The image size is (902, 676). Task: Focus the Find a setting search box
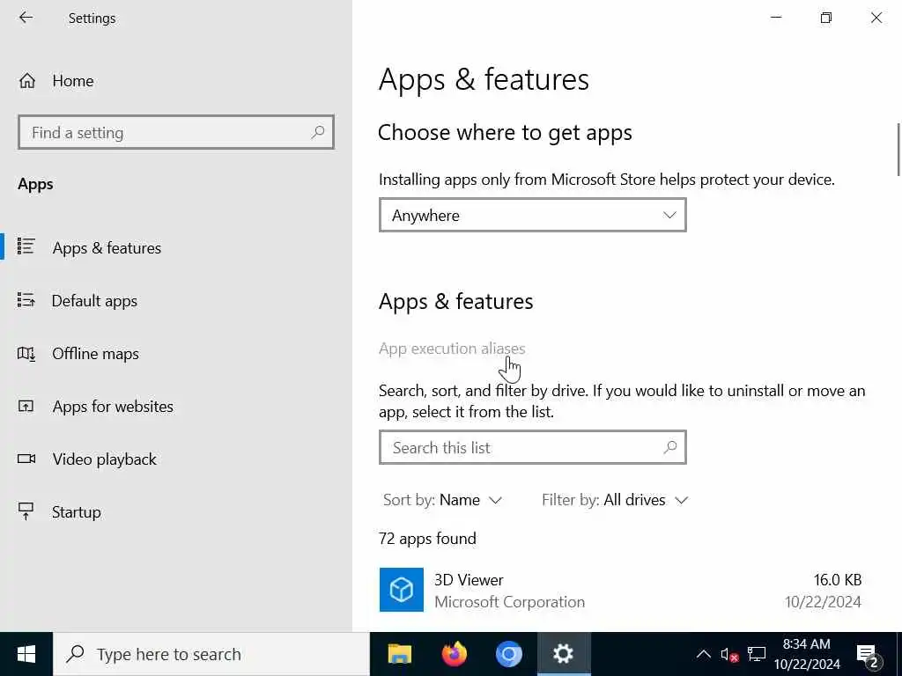coord(176,132)
